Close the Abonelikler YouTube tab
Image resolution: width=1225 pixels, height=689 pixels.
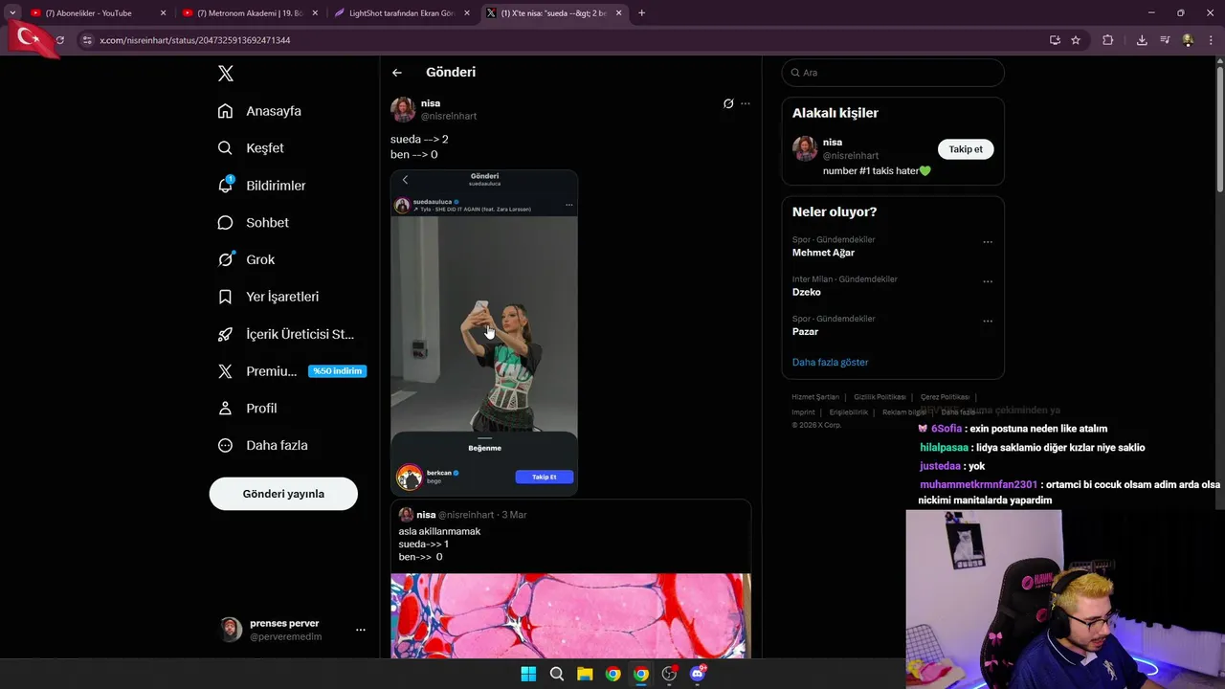tap(163, 13)
